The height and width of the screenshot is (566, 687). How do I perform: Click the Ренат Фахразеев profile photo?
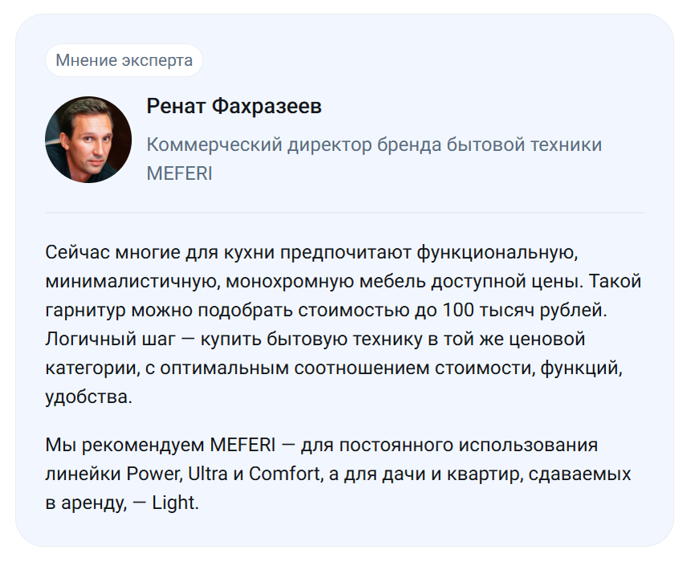[x=88, y=140]
